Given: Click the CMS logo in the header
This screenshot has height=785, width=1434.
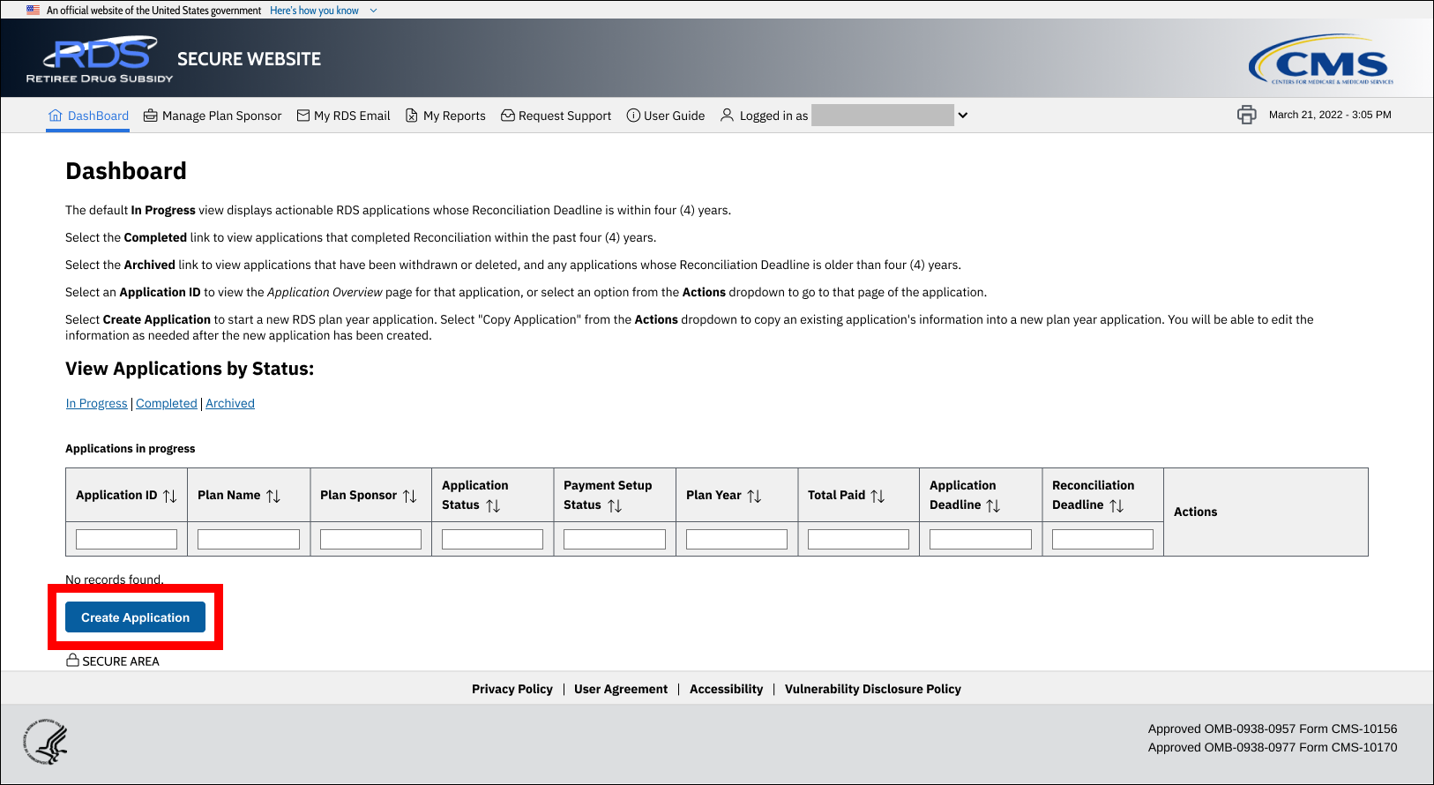Looking at the screenshot, I should (1320, 60).
